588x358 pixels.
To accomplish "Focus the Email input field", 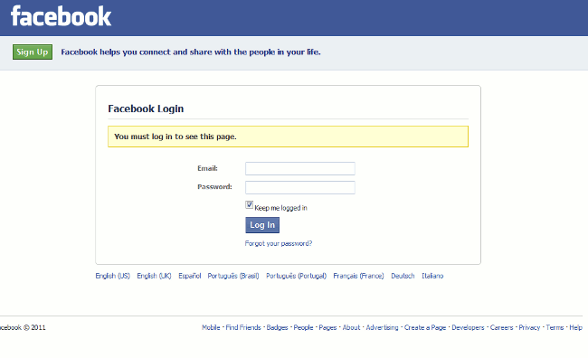I will coord(300,168).
